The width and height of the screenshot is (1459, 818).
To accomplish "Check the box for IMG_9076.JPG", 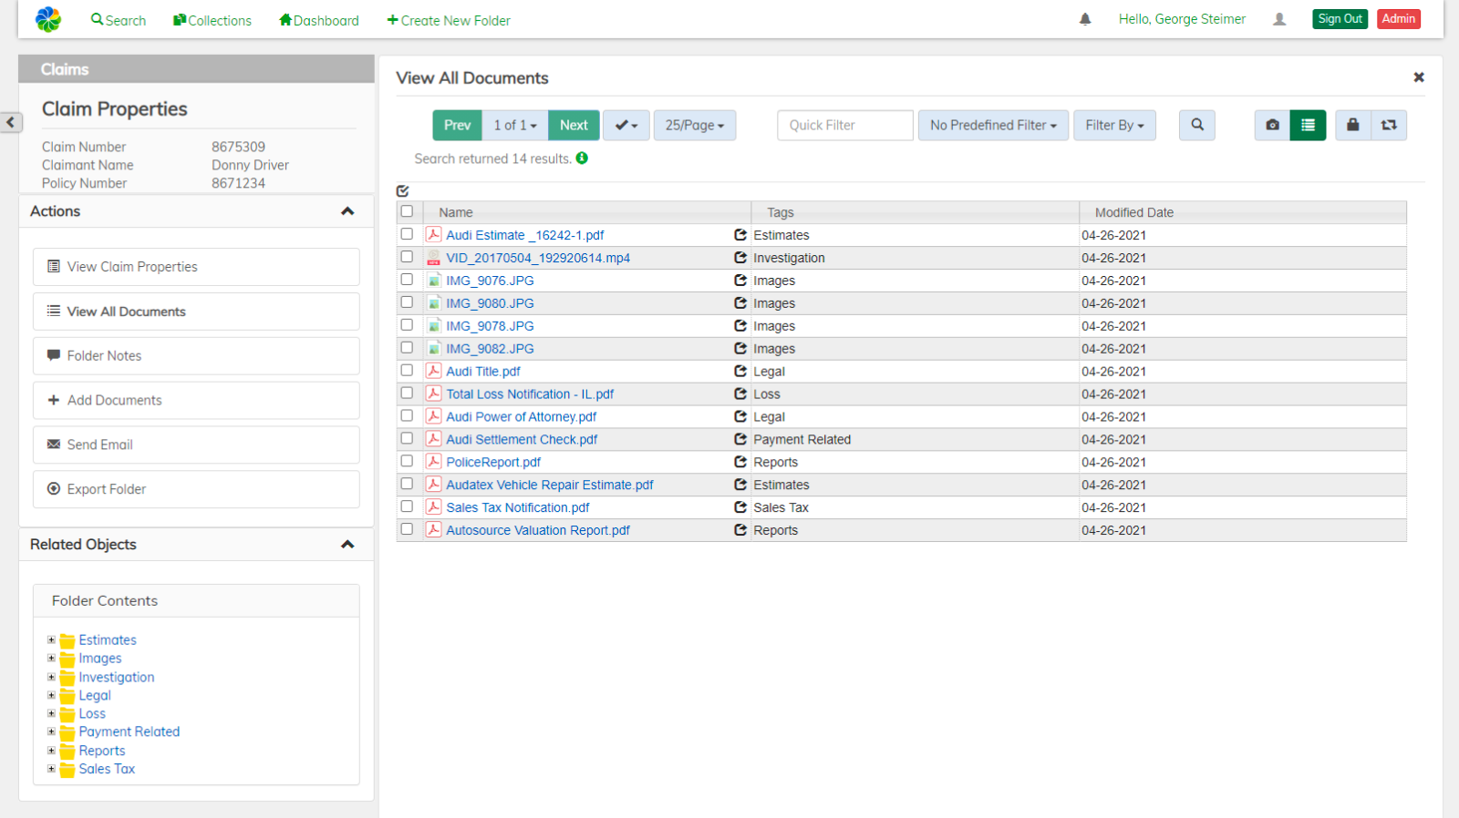I will tap(407, 280).
